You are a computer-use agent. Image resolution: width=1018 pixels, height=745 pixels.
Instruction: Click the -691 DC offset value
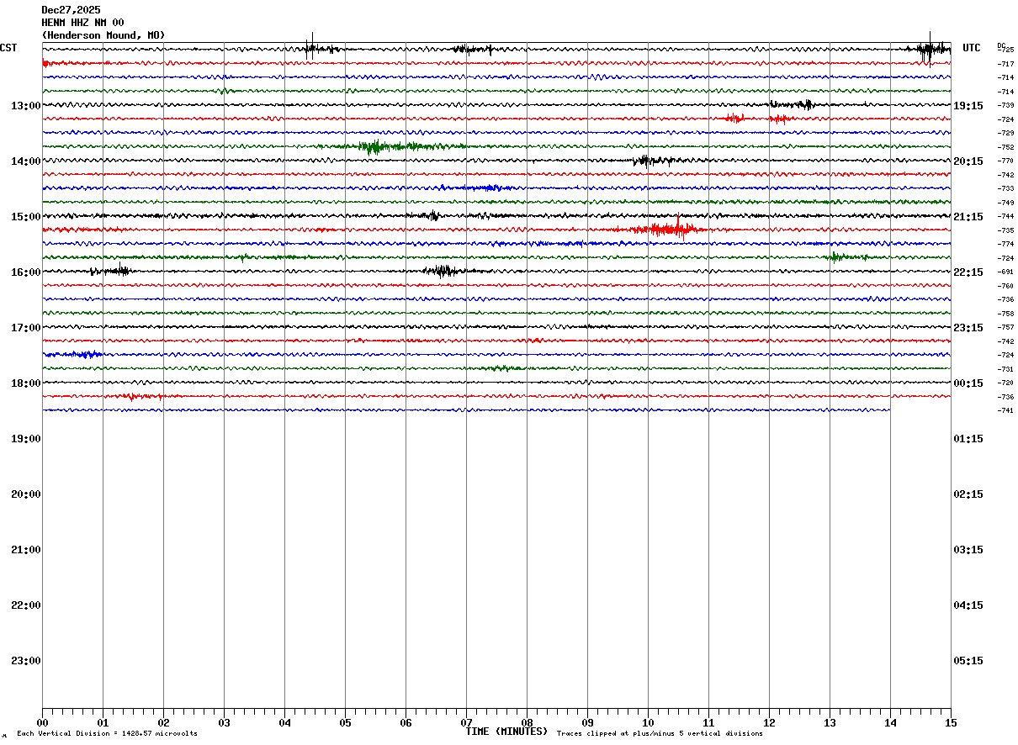tap(1005, 272)
